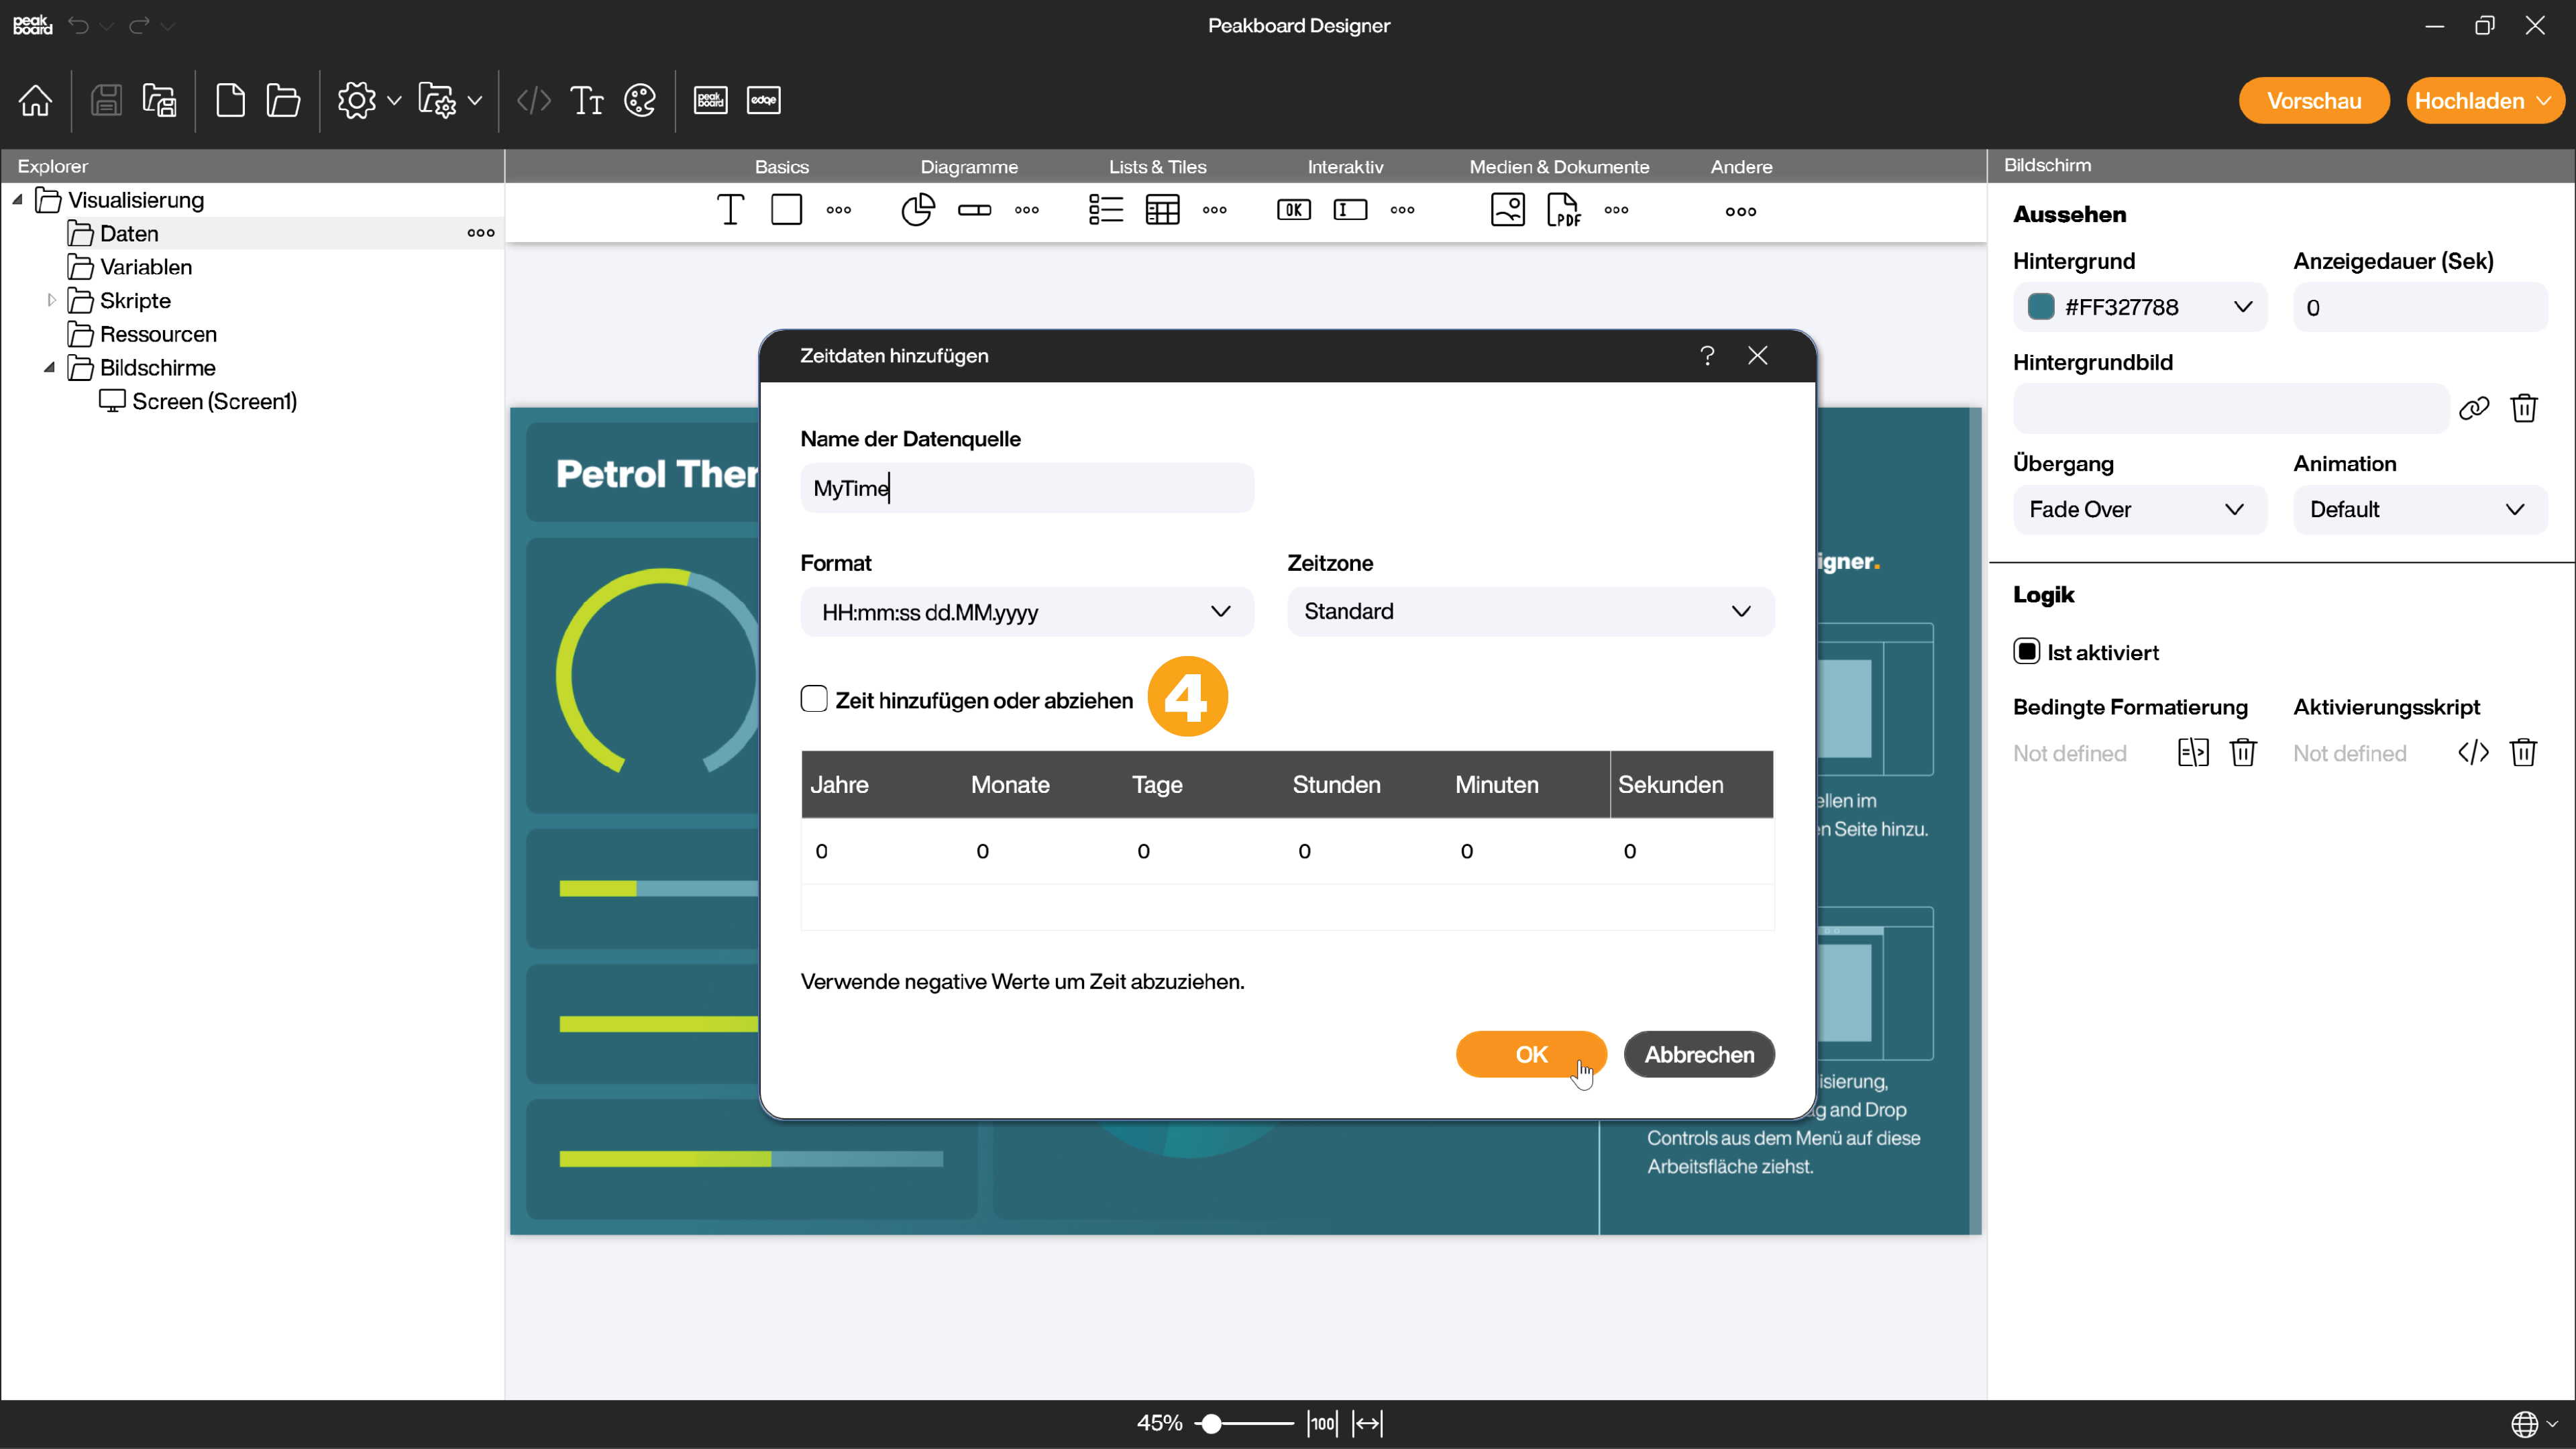Click Abbrechen to cancel the dialog

pyautogui.click(x=1699, y=1055)
